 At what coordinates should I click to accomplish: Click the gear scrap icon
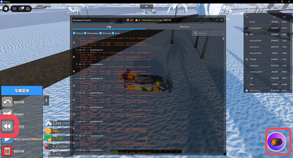[48, 154]
